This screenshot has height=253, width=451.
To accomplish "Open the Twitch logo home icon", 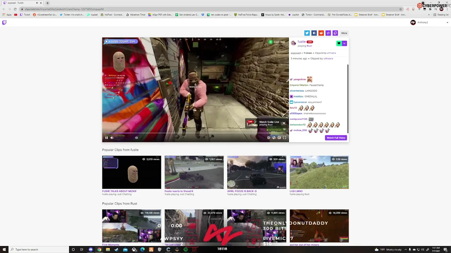I will (4, 22).
